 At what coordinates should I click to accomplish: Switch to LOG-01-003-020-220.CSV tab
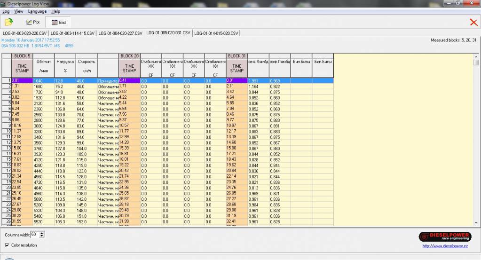point(24,33)
